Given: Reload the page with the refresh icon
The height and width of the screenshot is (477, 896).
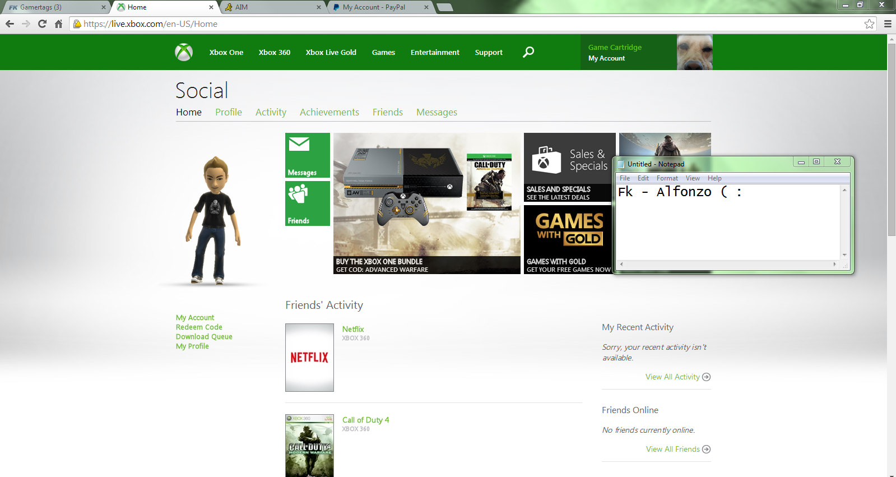Looking at the screenshot, I should click(42, 24).
